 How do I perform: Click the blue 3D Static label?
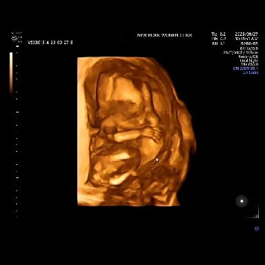tap(251, 72)
